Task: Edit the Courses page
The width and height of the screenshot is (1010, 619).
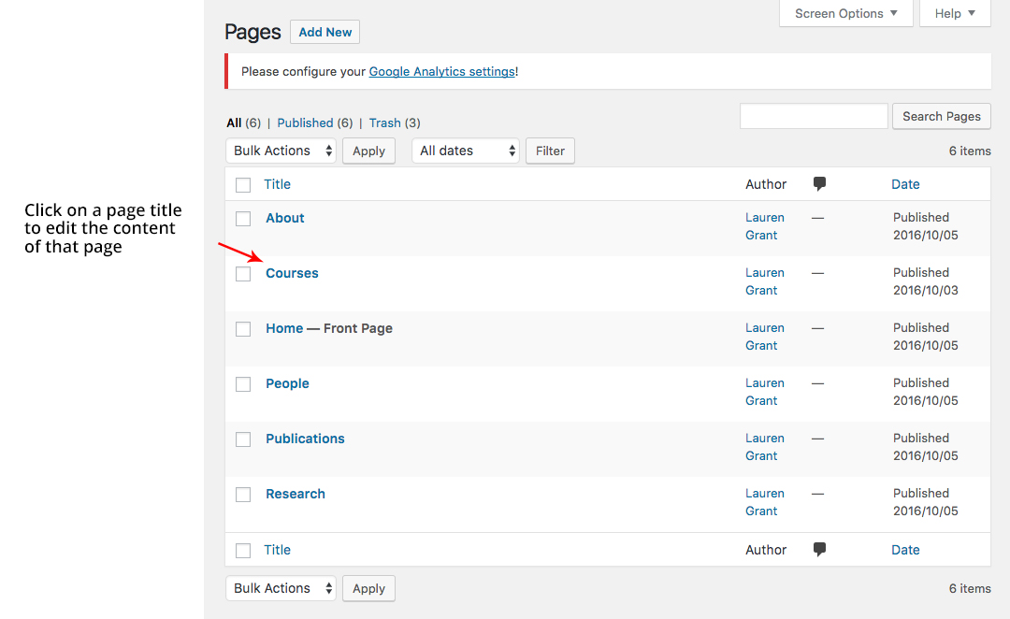Action: 292,273
